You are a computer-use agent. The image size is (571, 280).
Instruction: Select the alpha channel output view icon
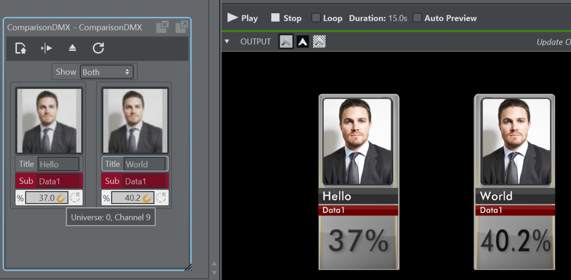[x=303, y=42]
